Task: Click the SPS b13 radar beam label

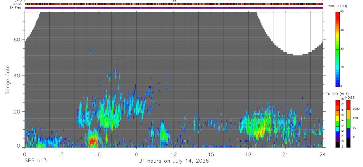Action: [x=35, y=161]
